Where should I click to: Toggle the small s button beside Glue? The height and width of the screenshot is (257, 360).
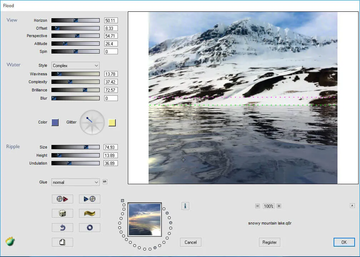(x=104, y=182)
